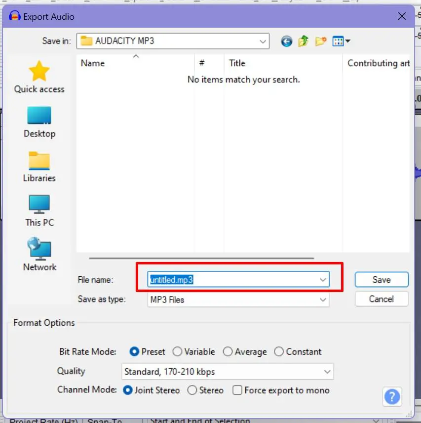Open the View Menu icon
The image size is (421, 423).
341,42
